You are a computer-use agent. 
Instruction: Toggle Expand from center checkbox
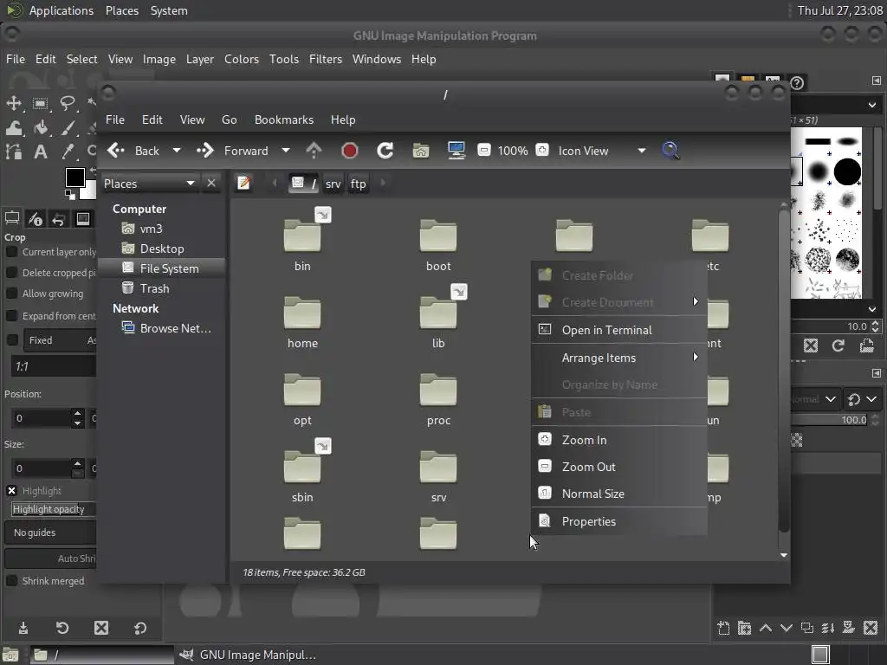point(11,315)
